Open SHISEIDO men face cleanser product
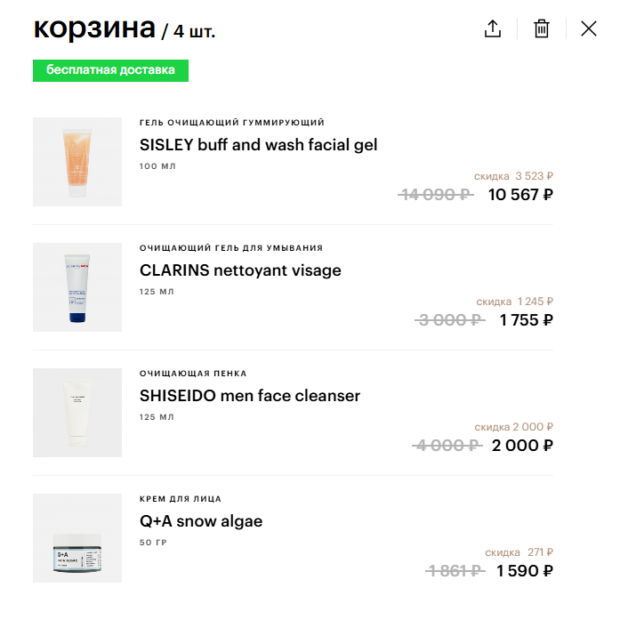 click(250, 395)
